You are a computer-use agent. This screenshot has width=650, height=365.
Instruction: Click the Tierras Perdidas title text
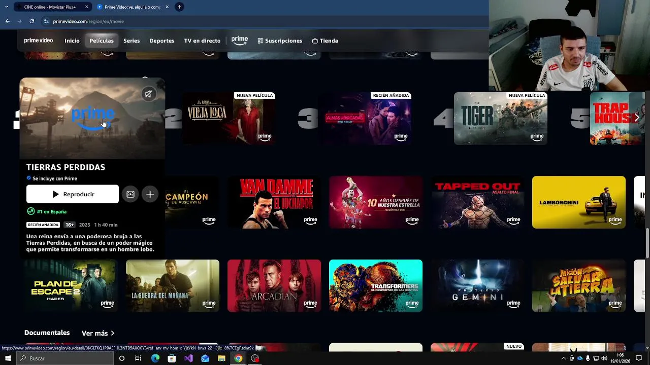pos(66,167)
